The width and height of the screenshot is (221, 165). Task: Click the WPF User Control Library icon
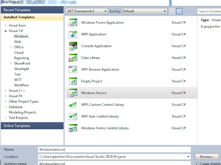[x=73, y=116]
